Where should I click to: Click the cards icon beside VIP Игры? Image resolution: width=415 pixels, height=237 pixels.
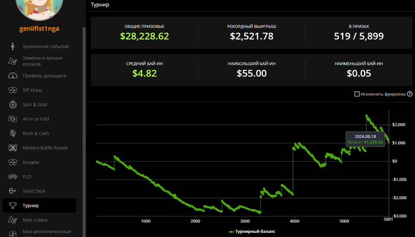click(12, 90)
